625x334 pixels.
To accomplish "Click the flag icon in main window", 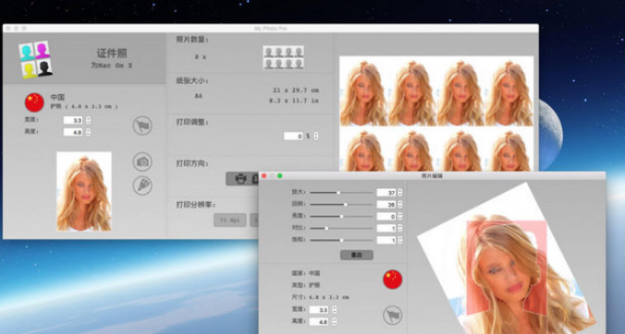I will 142,125.
